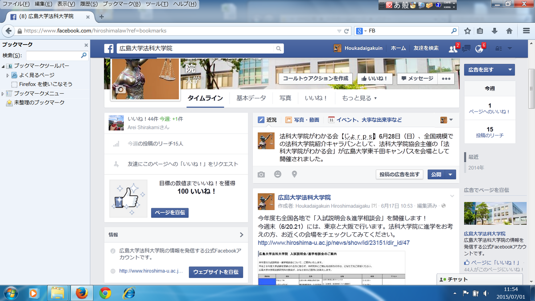Click コールトゥアクションを作成 button

(315, 78)
